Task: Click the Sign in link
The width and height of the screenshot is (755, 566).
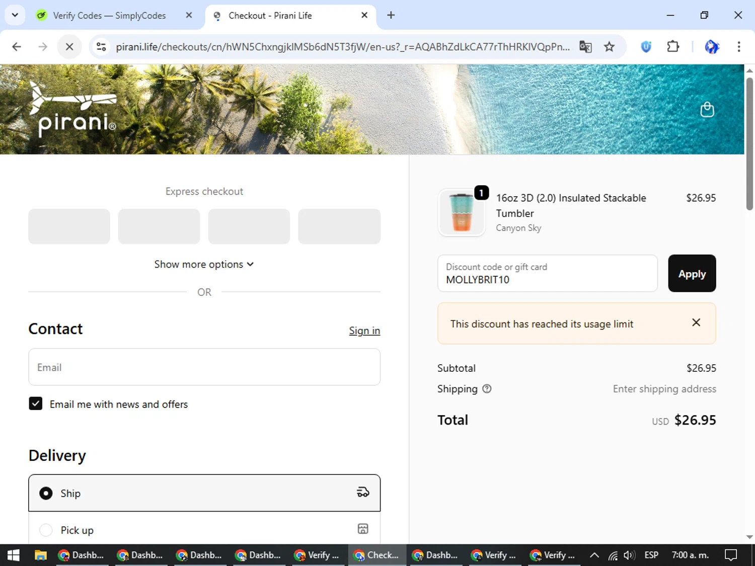Action: 364,331
